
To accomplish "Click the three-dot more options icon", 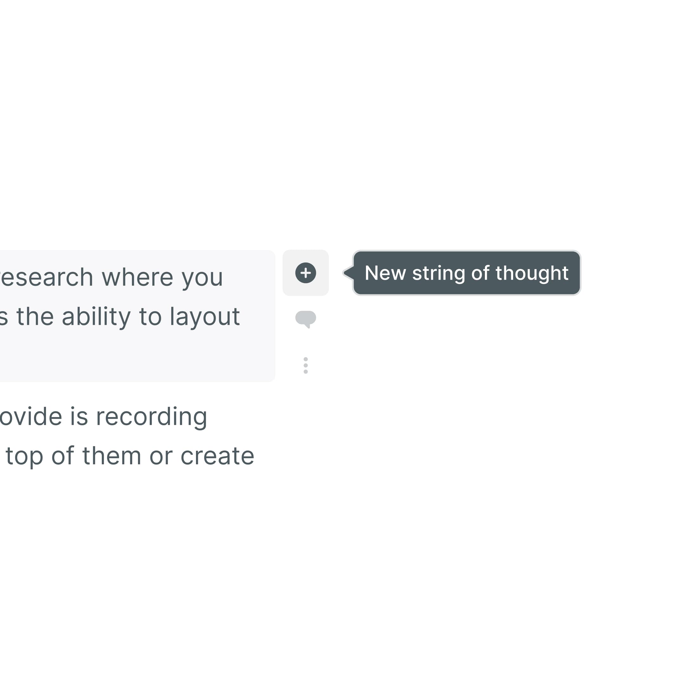I will (305, 364).
